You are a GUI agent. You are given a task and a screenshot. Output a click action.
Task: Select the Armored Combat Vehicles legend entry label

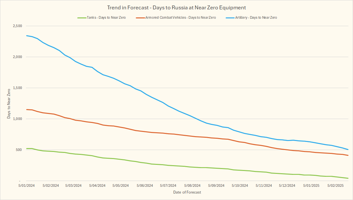tap(180, 18)
